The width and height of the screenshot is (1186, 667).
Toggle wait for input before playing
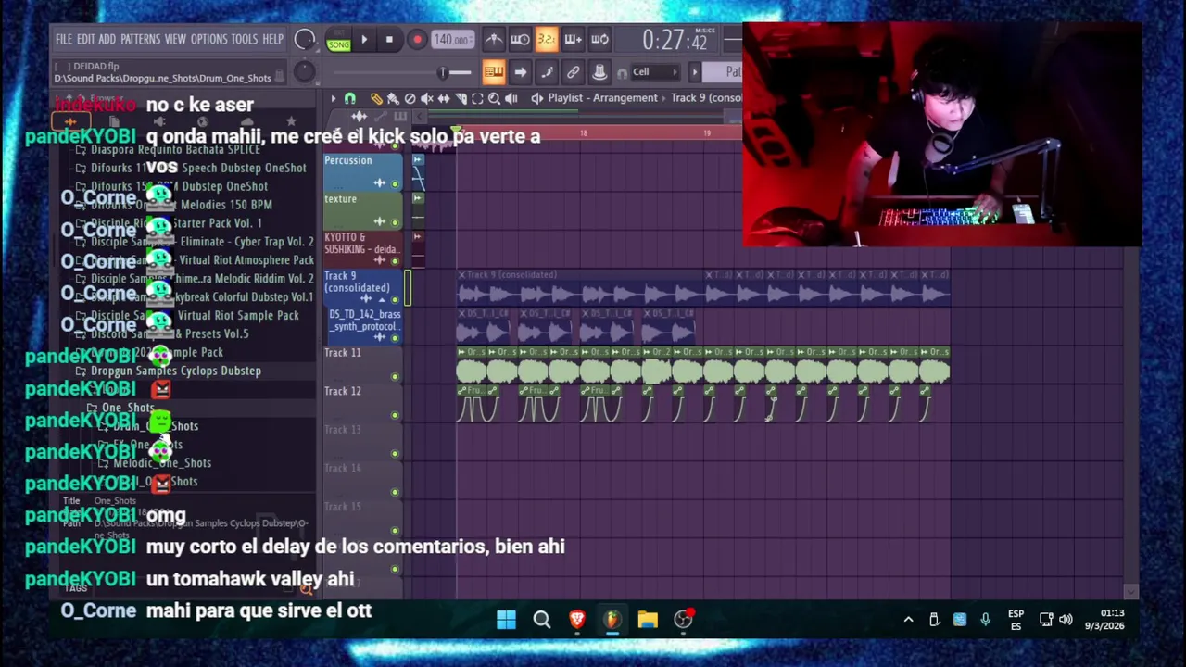[520, 39]
